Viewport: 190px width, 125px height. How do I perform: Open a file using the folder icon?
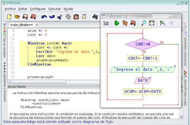coord(17,17)
